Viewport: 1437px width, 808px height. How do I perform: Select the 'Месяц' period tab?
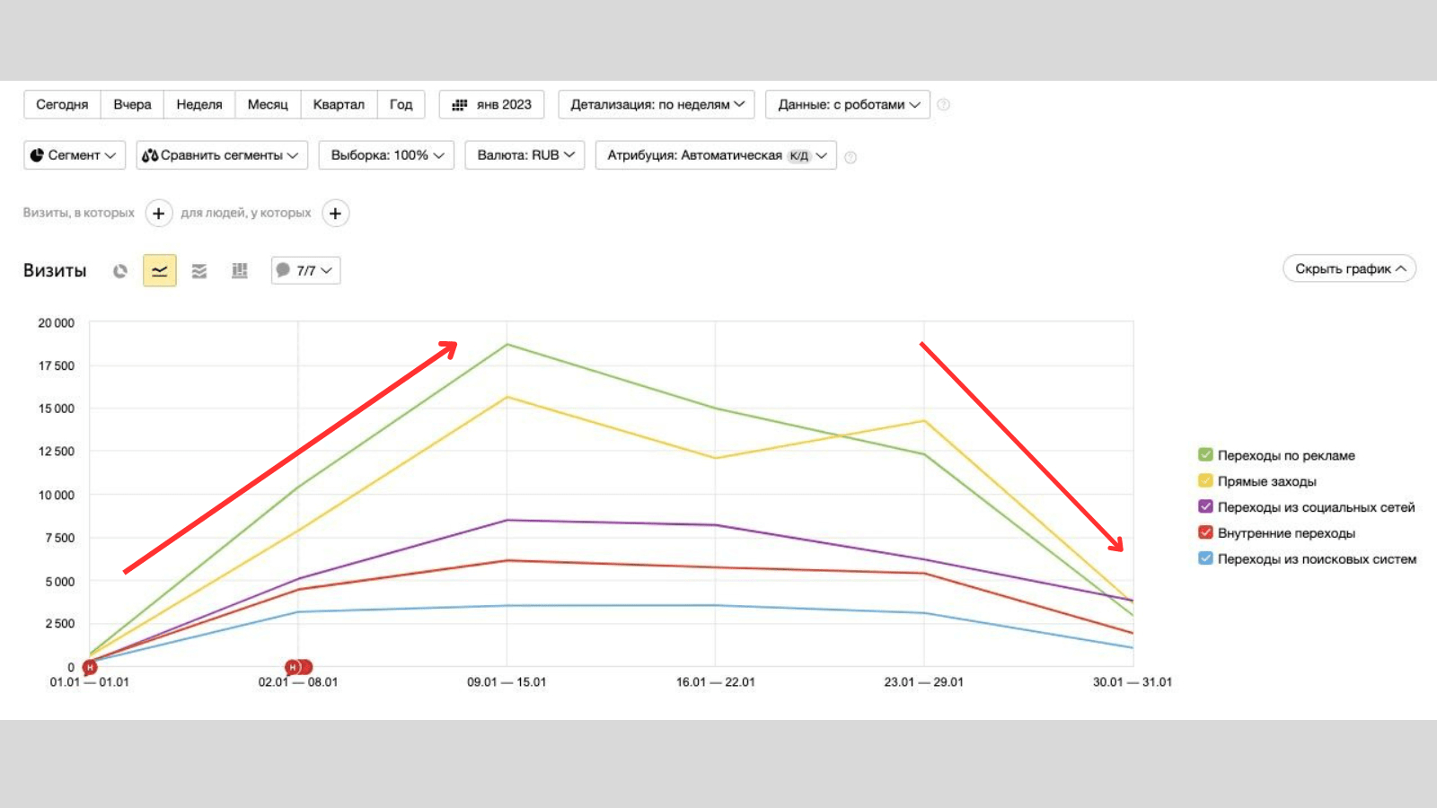tap(268, 104)
